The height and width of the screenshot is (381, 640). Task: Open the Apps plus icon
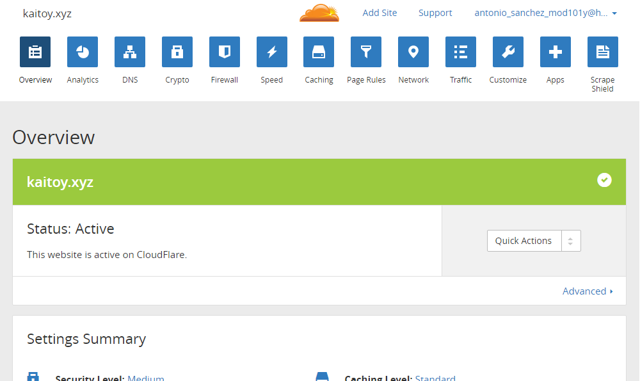coord(556,52)
